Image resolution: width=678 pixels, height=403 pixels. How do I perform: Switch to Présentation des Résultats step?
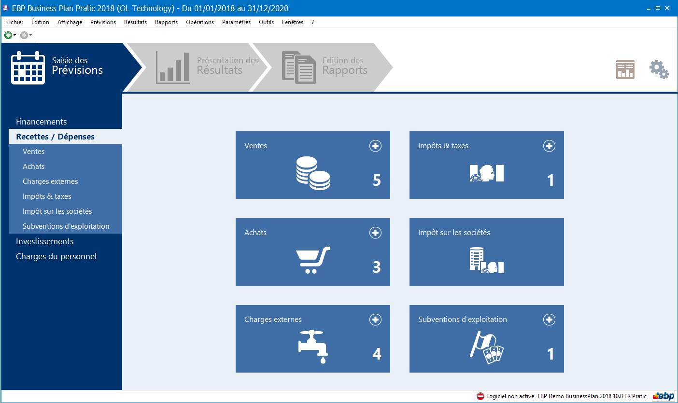(208, 67)
